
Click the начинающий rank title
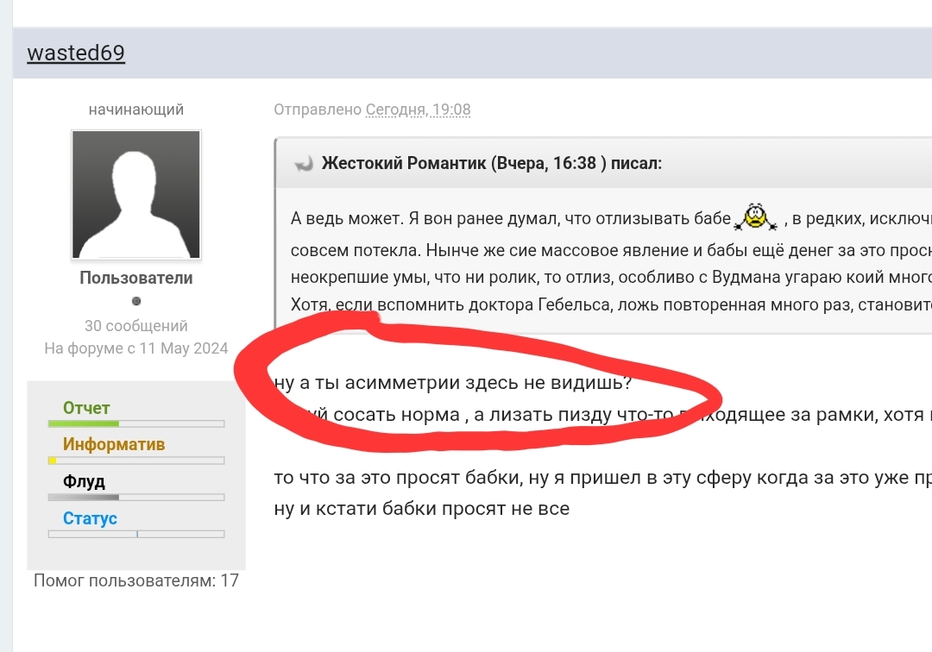136,110
